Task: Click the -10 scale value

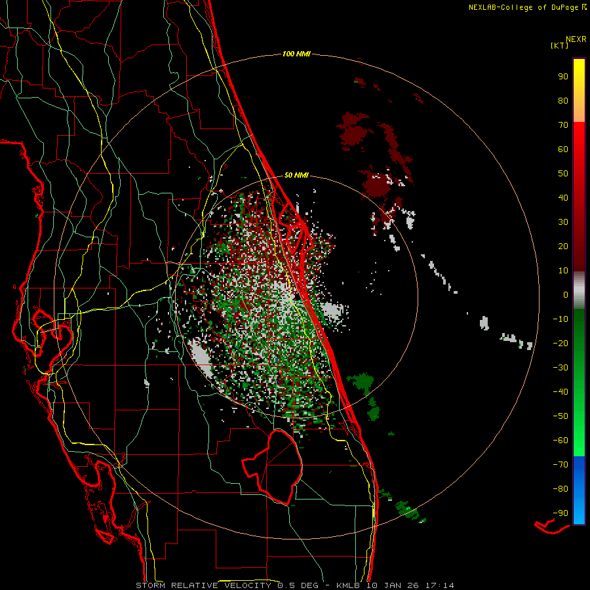Action: [560, 319]
